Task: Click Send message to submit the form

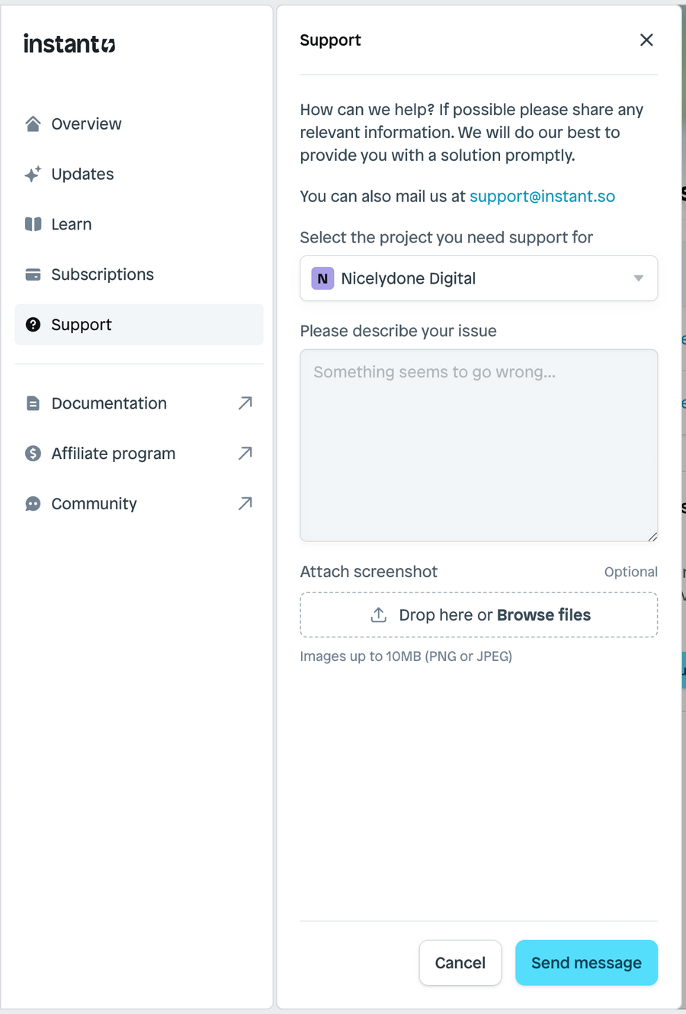Action: (586, 963)
